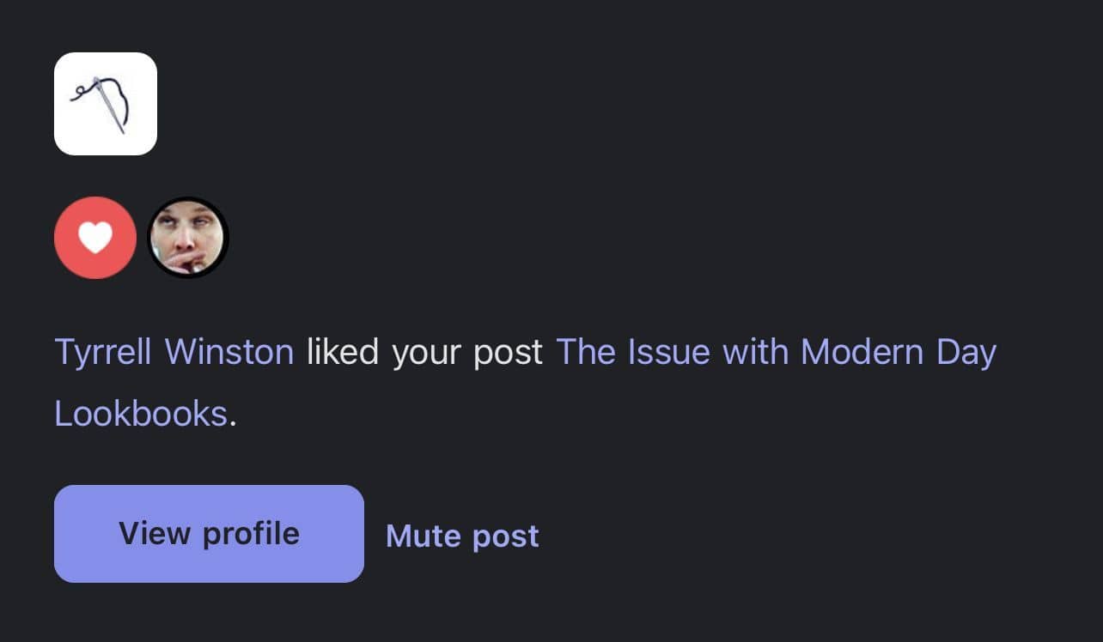
Task: Open Tyrrell Winston's circular avatar photo
Action: [x=188, y=238]
